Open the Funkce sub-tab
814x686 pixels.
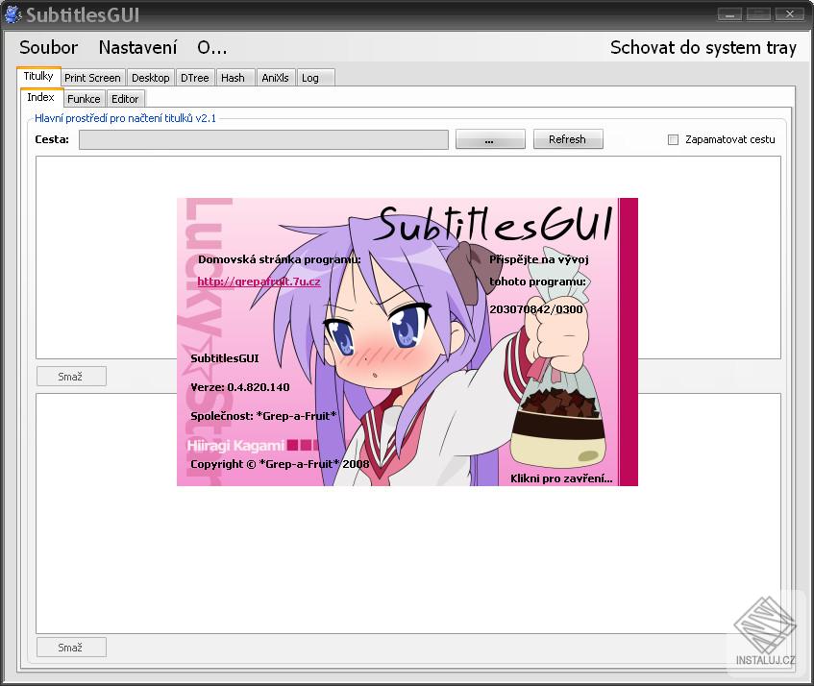84,98
